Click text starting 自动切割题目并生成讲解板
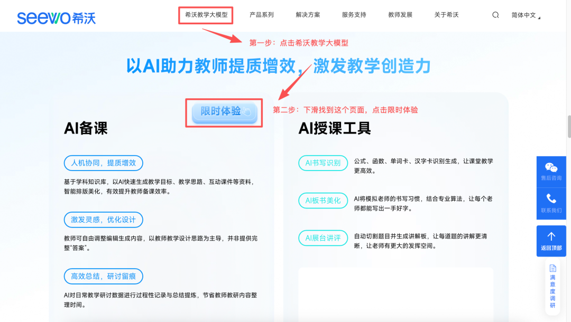This screenshot has width=571, height=322. tap(421, 241)
